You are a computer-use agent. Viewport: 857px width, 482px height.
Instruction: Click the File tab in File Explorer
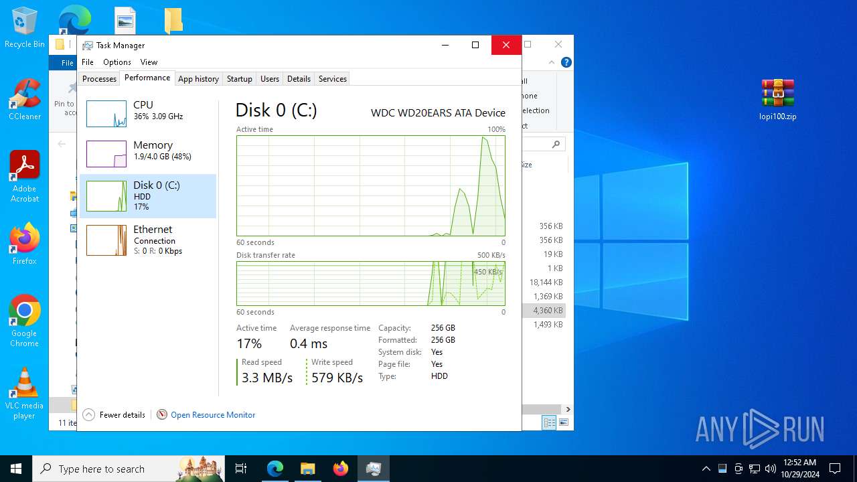pos(67,63)
